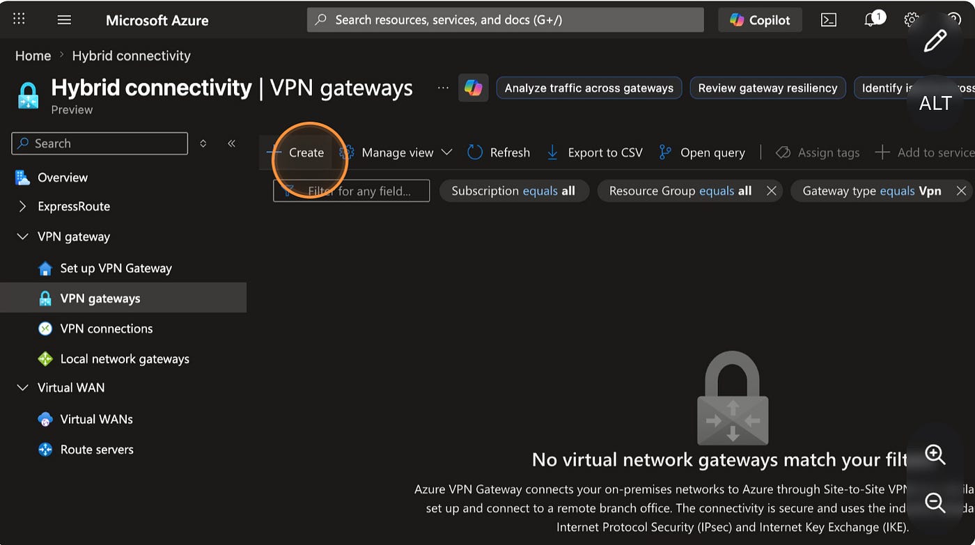Export the gateway list to CSV
This screenshot has height=545, width=975.
(594, 152)
